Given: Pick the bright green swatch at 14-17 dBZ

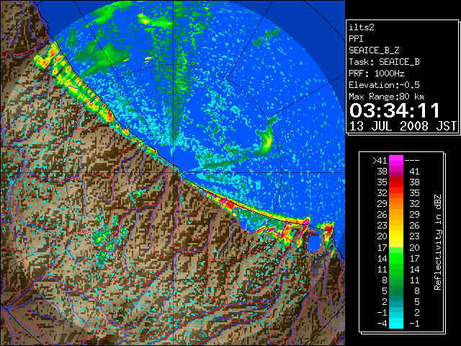Looking at the screenshot, I should click(x=396, y=258).
